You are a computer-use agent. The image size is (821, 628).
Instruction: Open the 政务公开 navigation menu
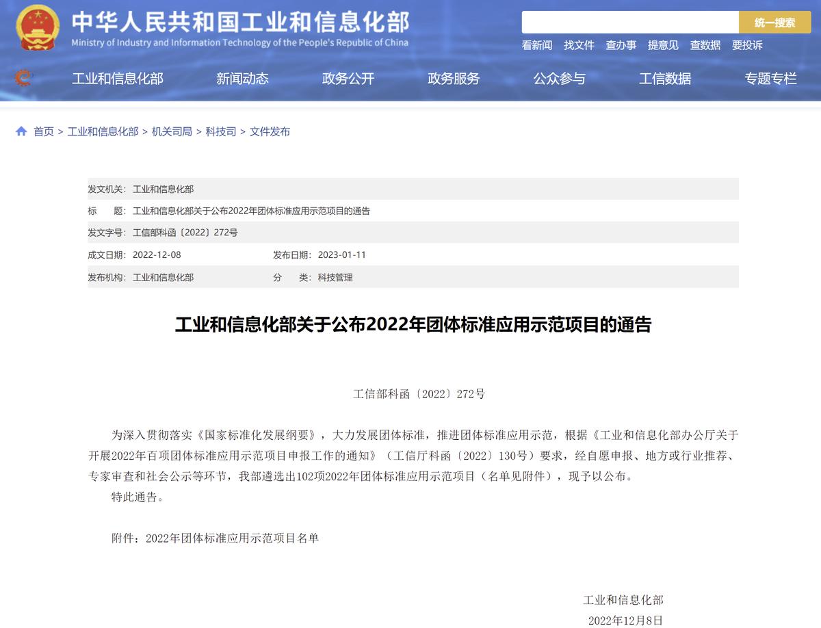point(348,79)
